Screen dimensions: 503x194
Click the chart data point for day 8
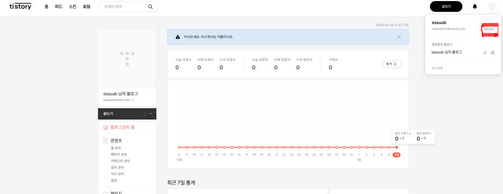(179, 147)
